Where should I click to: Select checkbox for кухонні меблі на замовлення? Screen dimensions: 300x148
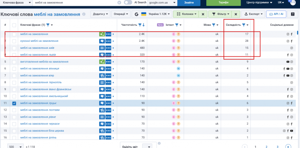coord(14,41)
